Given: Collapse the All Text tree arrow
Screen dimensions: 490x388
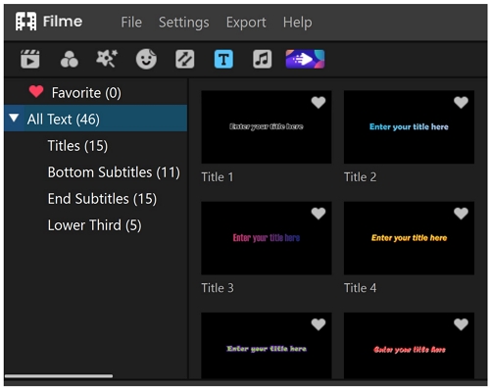Looking at the screenshot, I should click(14, 118).
